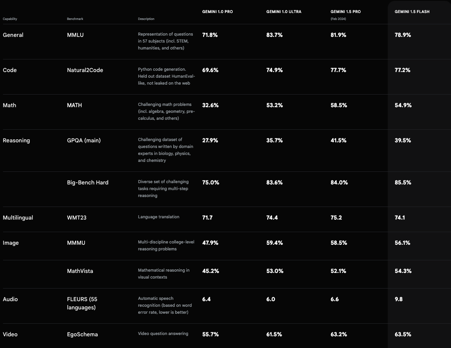Select the EgoSchema benchmark label
The width and height of the screenshot is (451, 348).
pos(82,335)
